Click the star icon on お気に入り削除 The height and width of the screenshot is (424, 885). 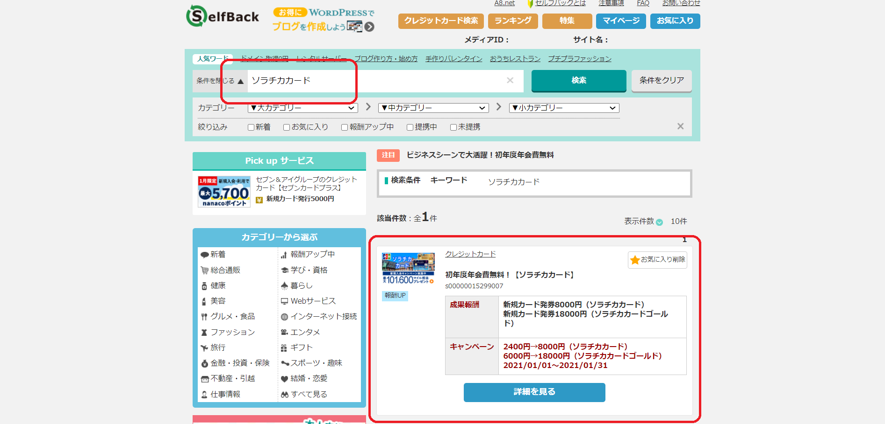(x=635, y=260)
